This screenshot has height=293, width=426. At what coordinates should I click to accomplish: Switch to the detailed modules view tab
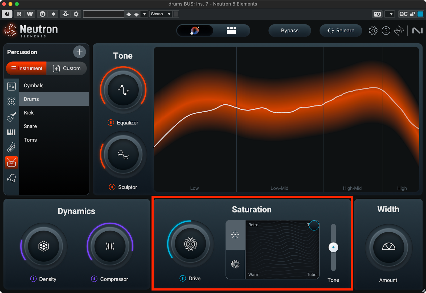[231, 31]
